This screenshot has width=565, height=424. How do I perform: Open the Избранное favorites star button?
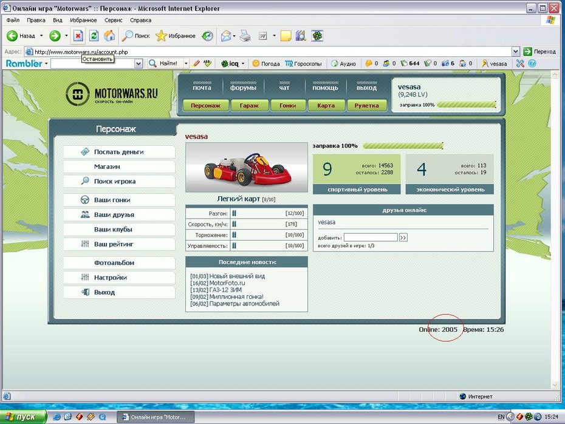coord(176,36)
